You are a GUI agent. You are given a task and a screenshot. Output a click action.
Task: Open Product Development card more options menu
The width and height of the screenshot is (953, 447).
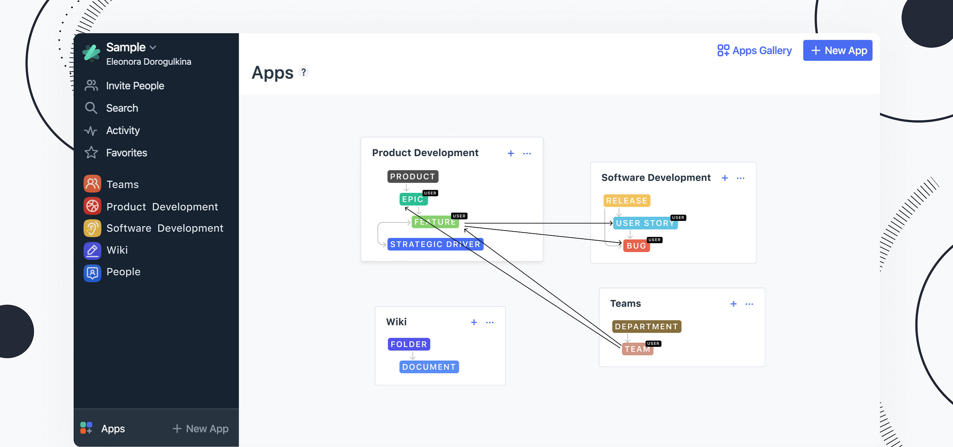coord(527,153)
